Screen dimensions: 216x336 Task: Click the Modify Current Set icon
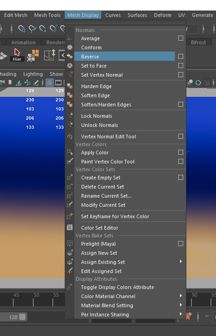click(x=70, y=205)
